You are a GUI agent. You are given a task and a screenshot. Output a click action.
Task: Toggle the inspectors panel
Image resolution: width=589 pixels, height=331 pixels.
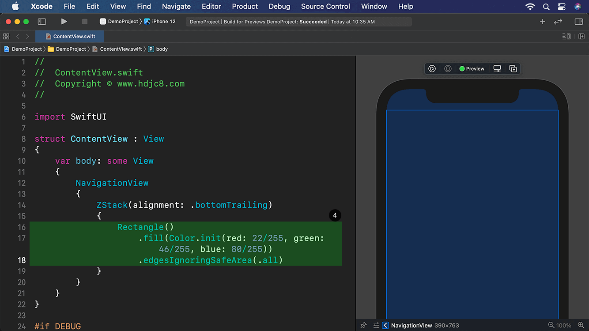pyautogui.click(x=579, y=21)
